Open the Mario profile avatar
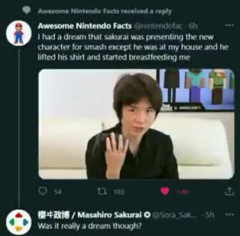The width and height of the screenshot is (240, 236). click(19, 33)
